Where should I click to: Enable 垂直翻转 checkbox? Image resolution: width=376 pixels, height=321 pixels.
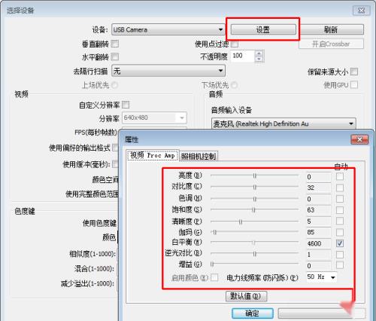115,44
